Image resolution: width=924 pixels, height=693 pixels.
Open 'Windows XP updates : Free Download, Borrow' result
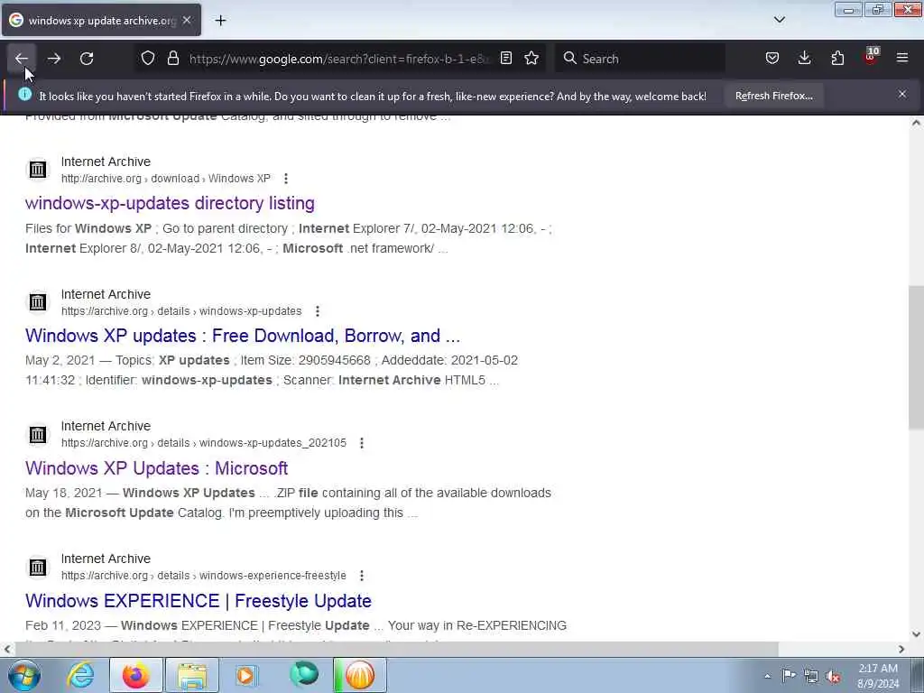(242, 336)
